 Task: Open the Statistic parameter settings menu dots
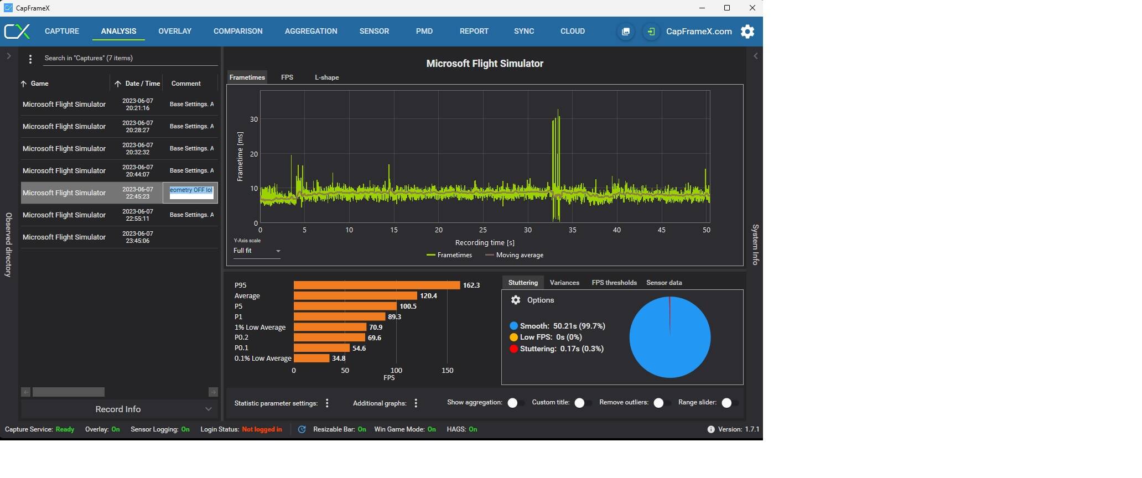327,403
